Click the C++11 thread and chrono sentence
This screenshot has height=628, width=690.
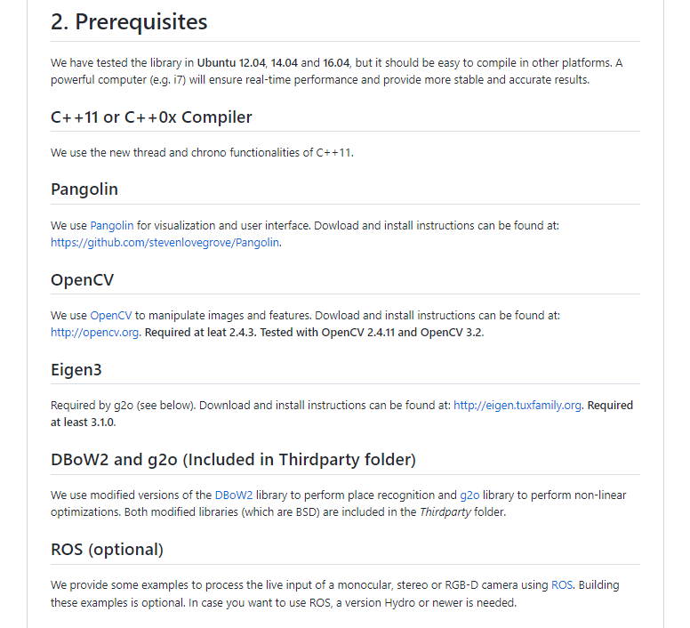[x=202, y=153]
